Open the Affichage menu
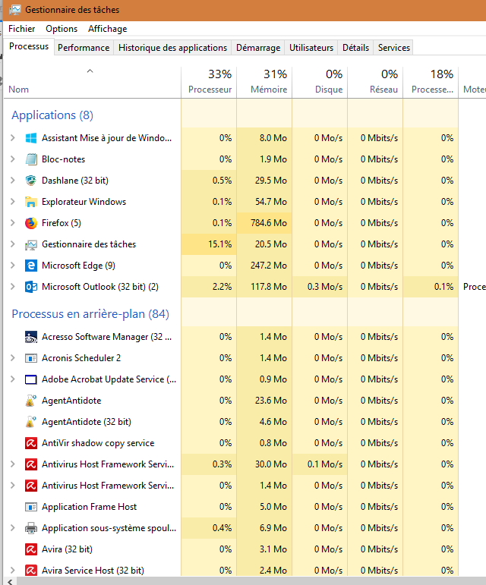This screenshot has width=486, height=585. coord(108,29)
